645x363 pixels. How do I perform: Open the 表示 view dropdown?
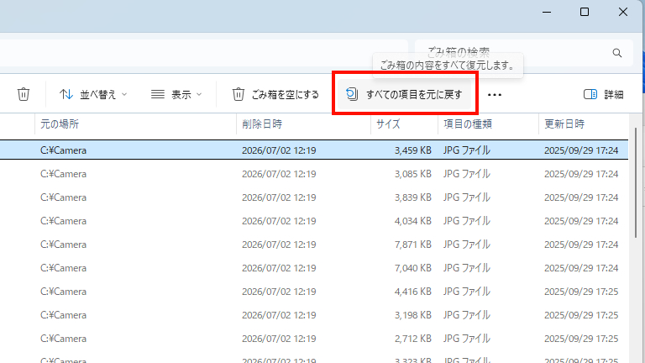pos(176,95)
